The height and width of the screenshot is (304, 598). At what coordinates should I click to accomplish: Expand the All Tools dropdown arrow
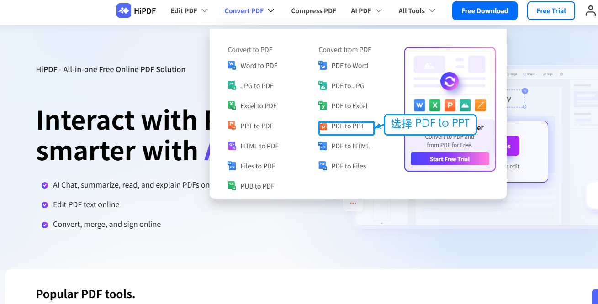(432, 10)
